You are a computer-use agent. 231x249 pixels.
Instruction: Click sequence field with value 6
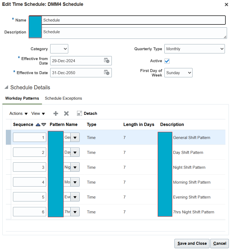pyautogui.click(x=29, y=212)
